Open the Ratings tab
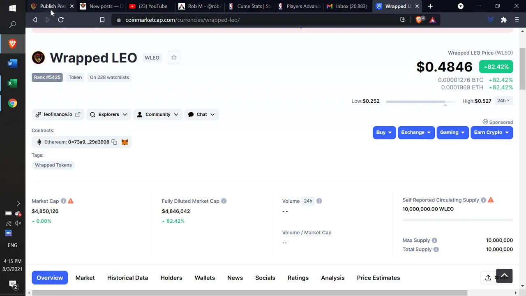The image size is (526, 296). [298, 277]
